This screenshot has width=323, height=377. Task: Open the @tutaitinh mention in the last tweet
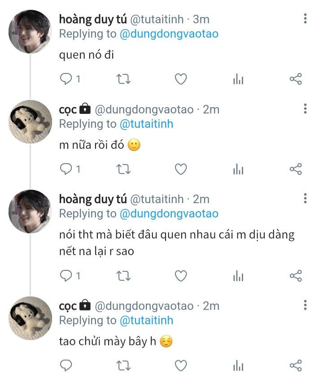tap(146, 320)
